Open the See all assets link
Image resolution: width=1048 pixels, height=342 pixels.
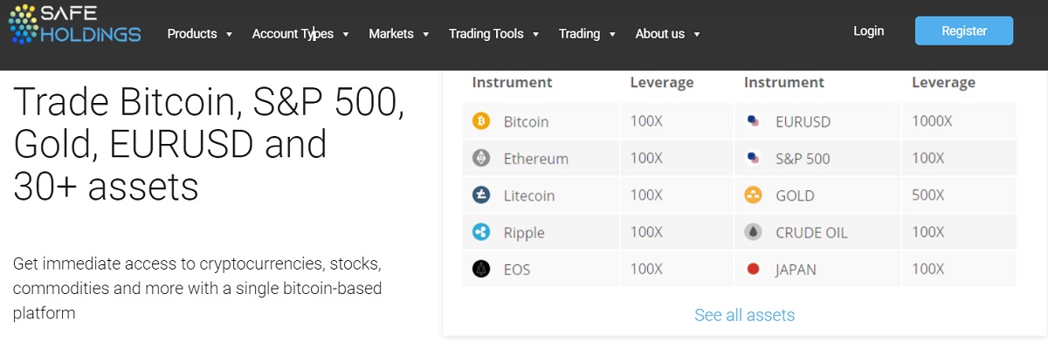(x=745, y=315)
